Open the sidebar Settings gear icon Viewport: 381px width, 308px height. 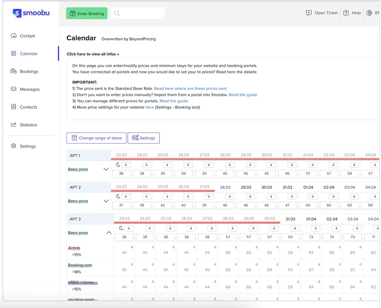pos(13,146)
